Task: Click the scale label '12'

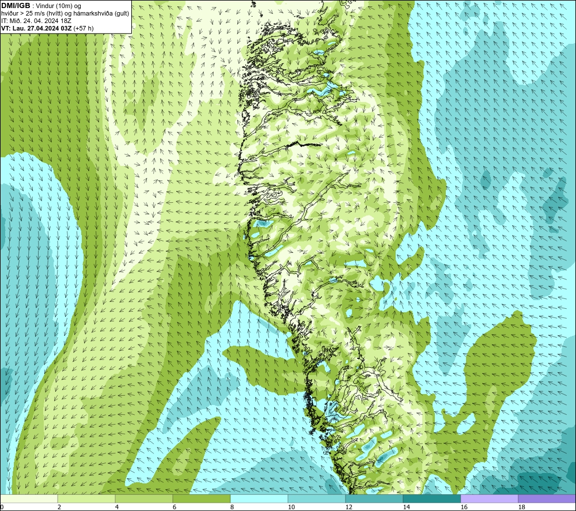Action: click(348, 507)
